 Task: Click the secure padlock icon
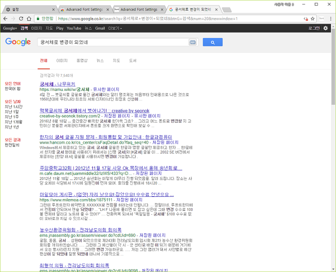(38, 19)
